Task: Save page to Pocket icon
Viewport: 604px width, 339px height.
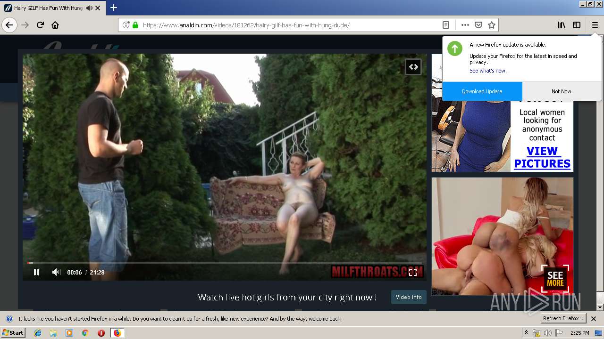Action: tap(478, 25)
